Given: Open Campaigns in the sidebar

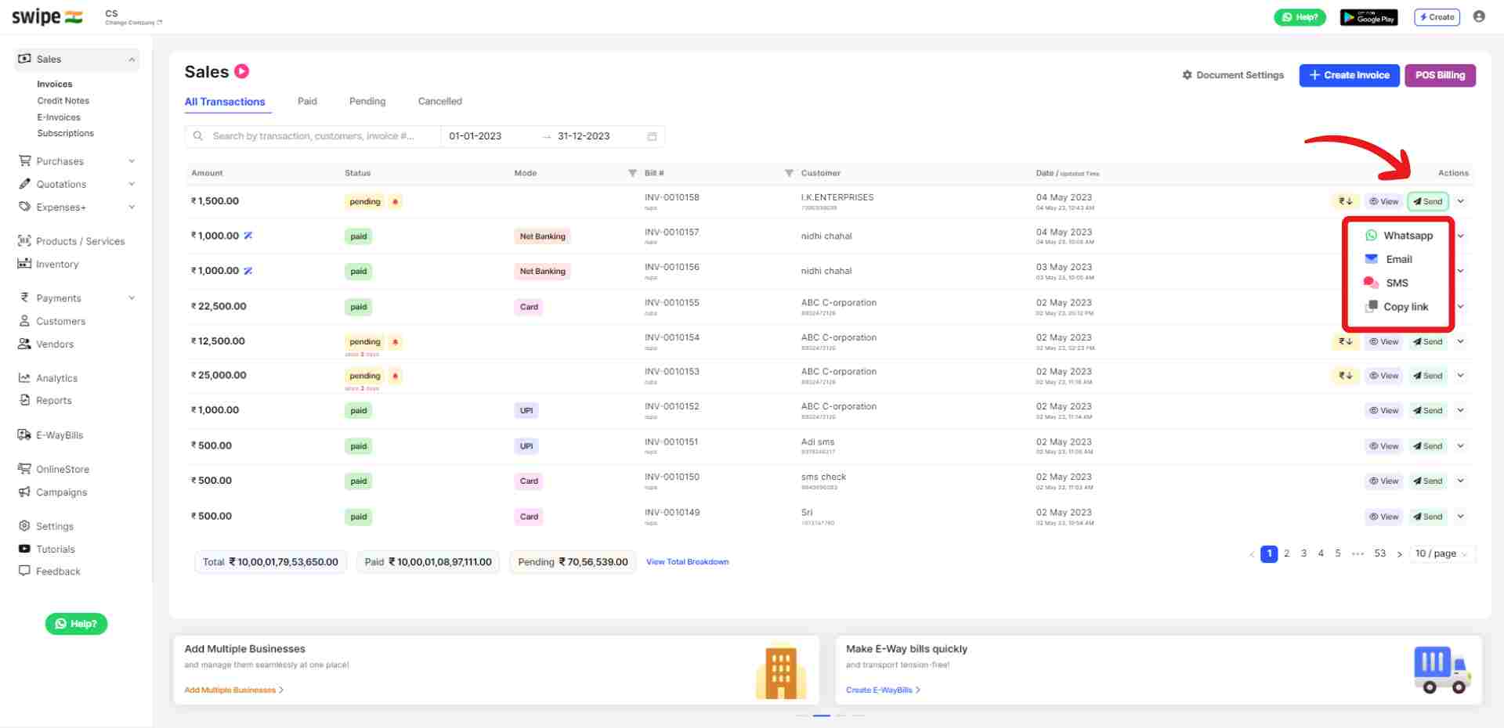Looking at the screenshot, I should point(52,492).
